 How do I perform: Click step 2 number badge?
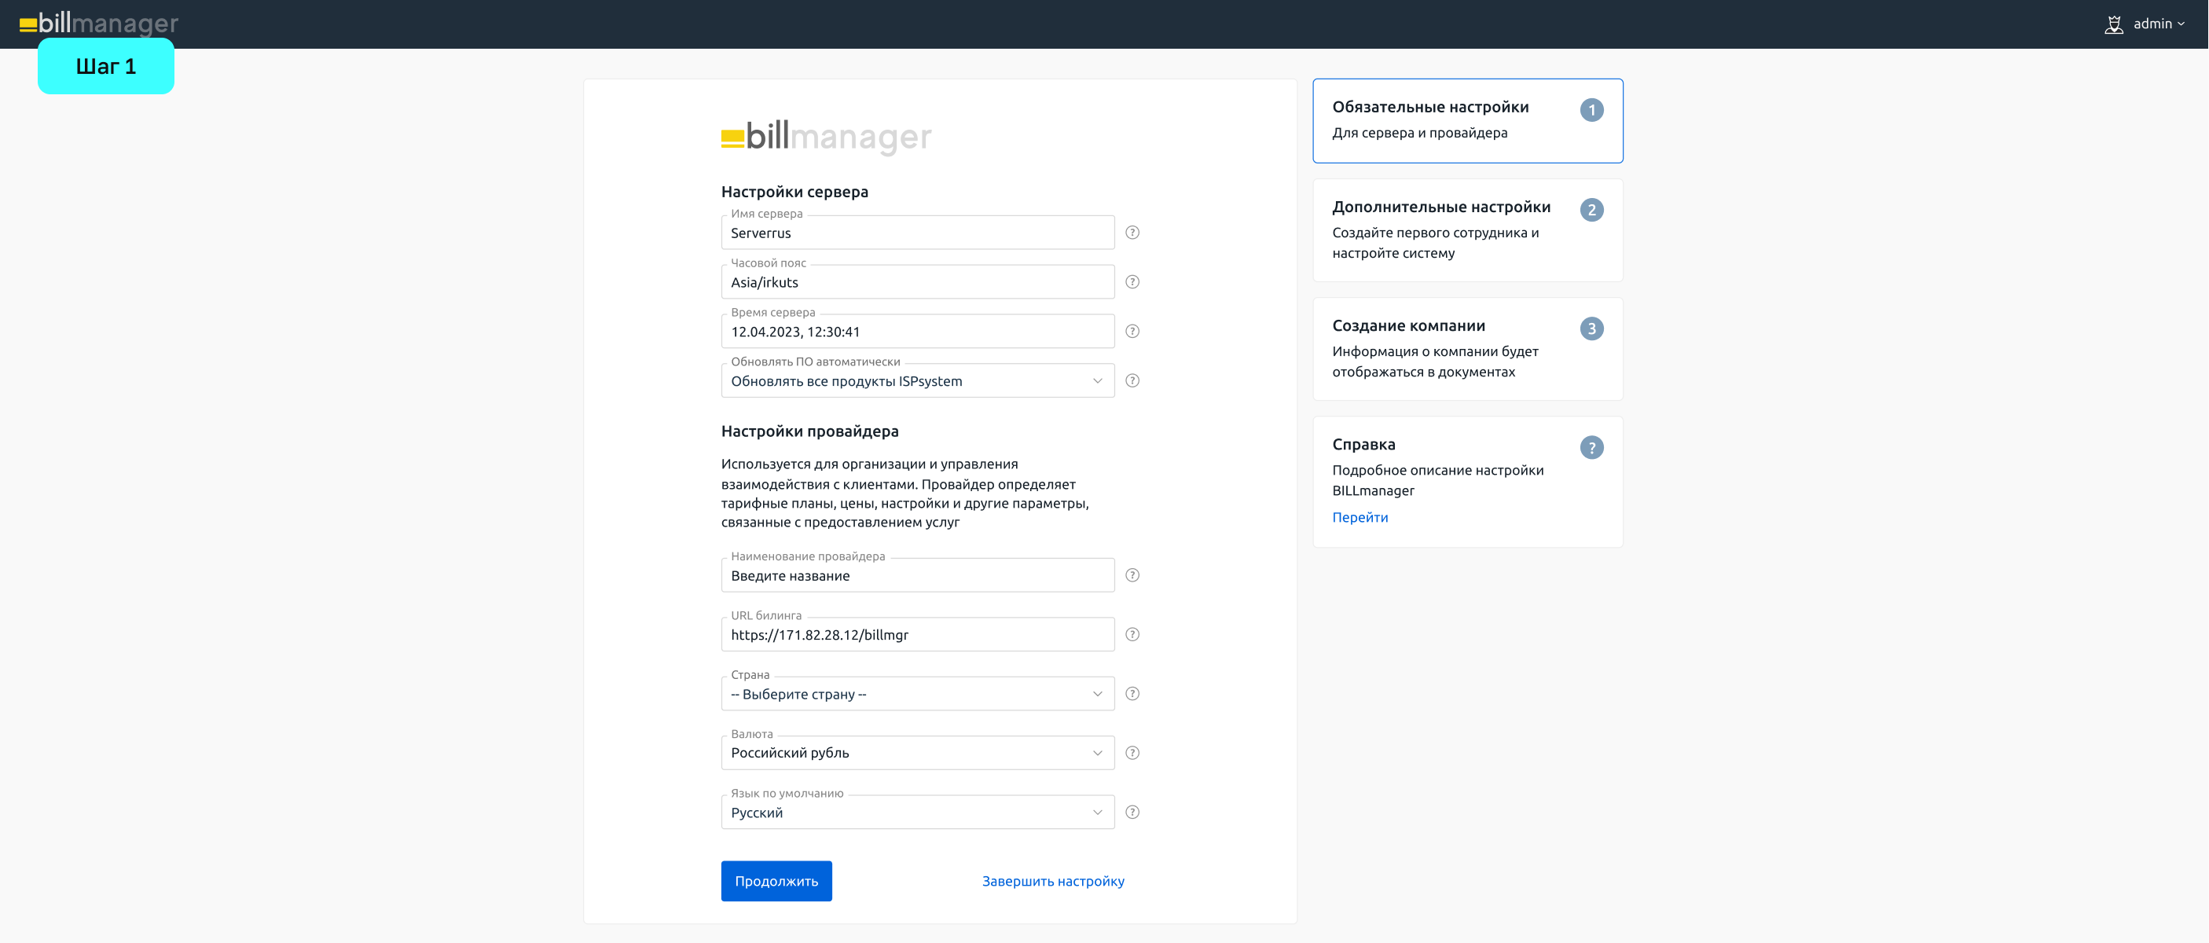[x=1591, y=210]
